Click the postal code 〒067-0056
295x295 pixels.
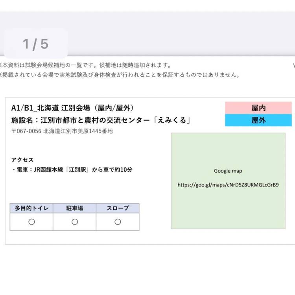[26, 131]
